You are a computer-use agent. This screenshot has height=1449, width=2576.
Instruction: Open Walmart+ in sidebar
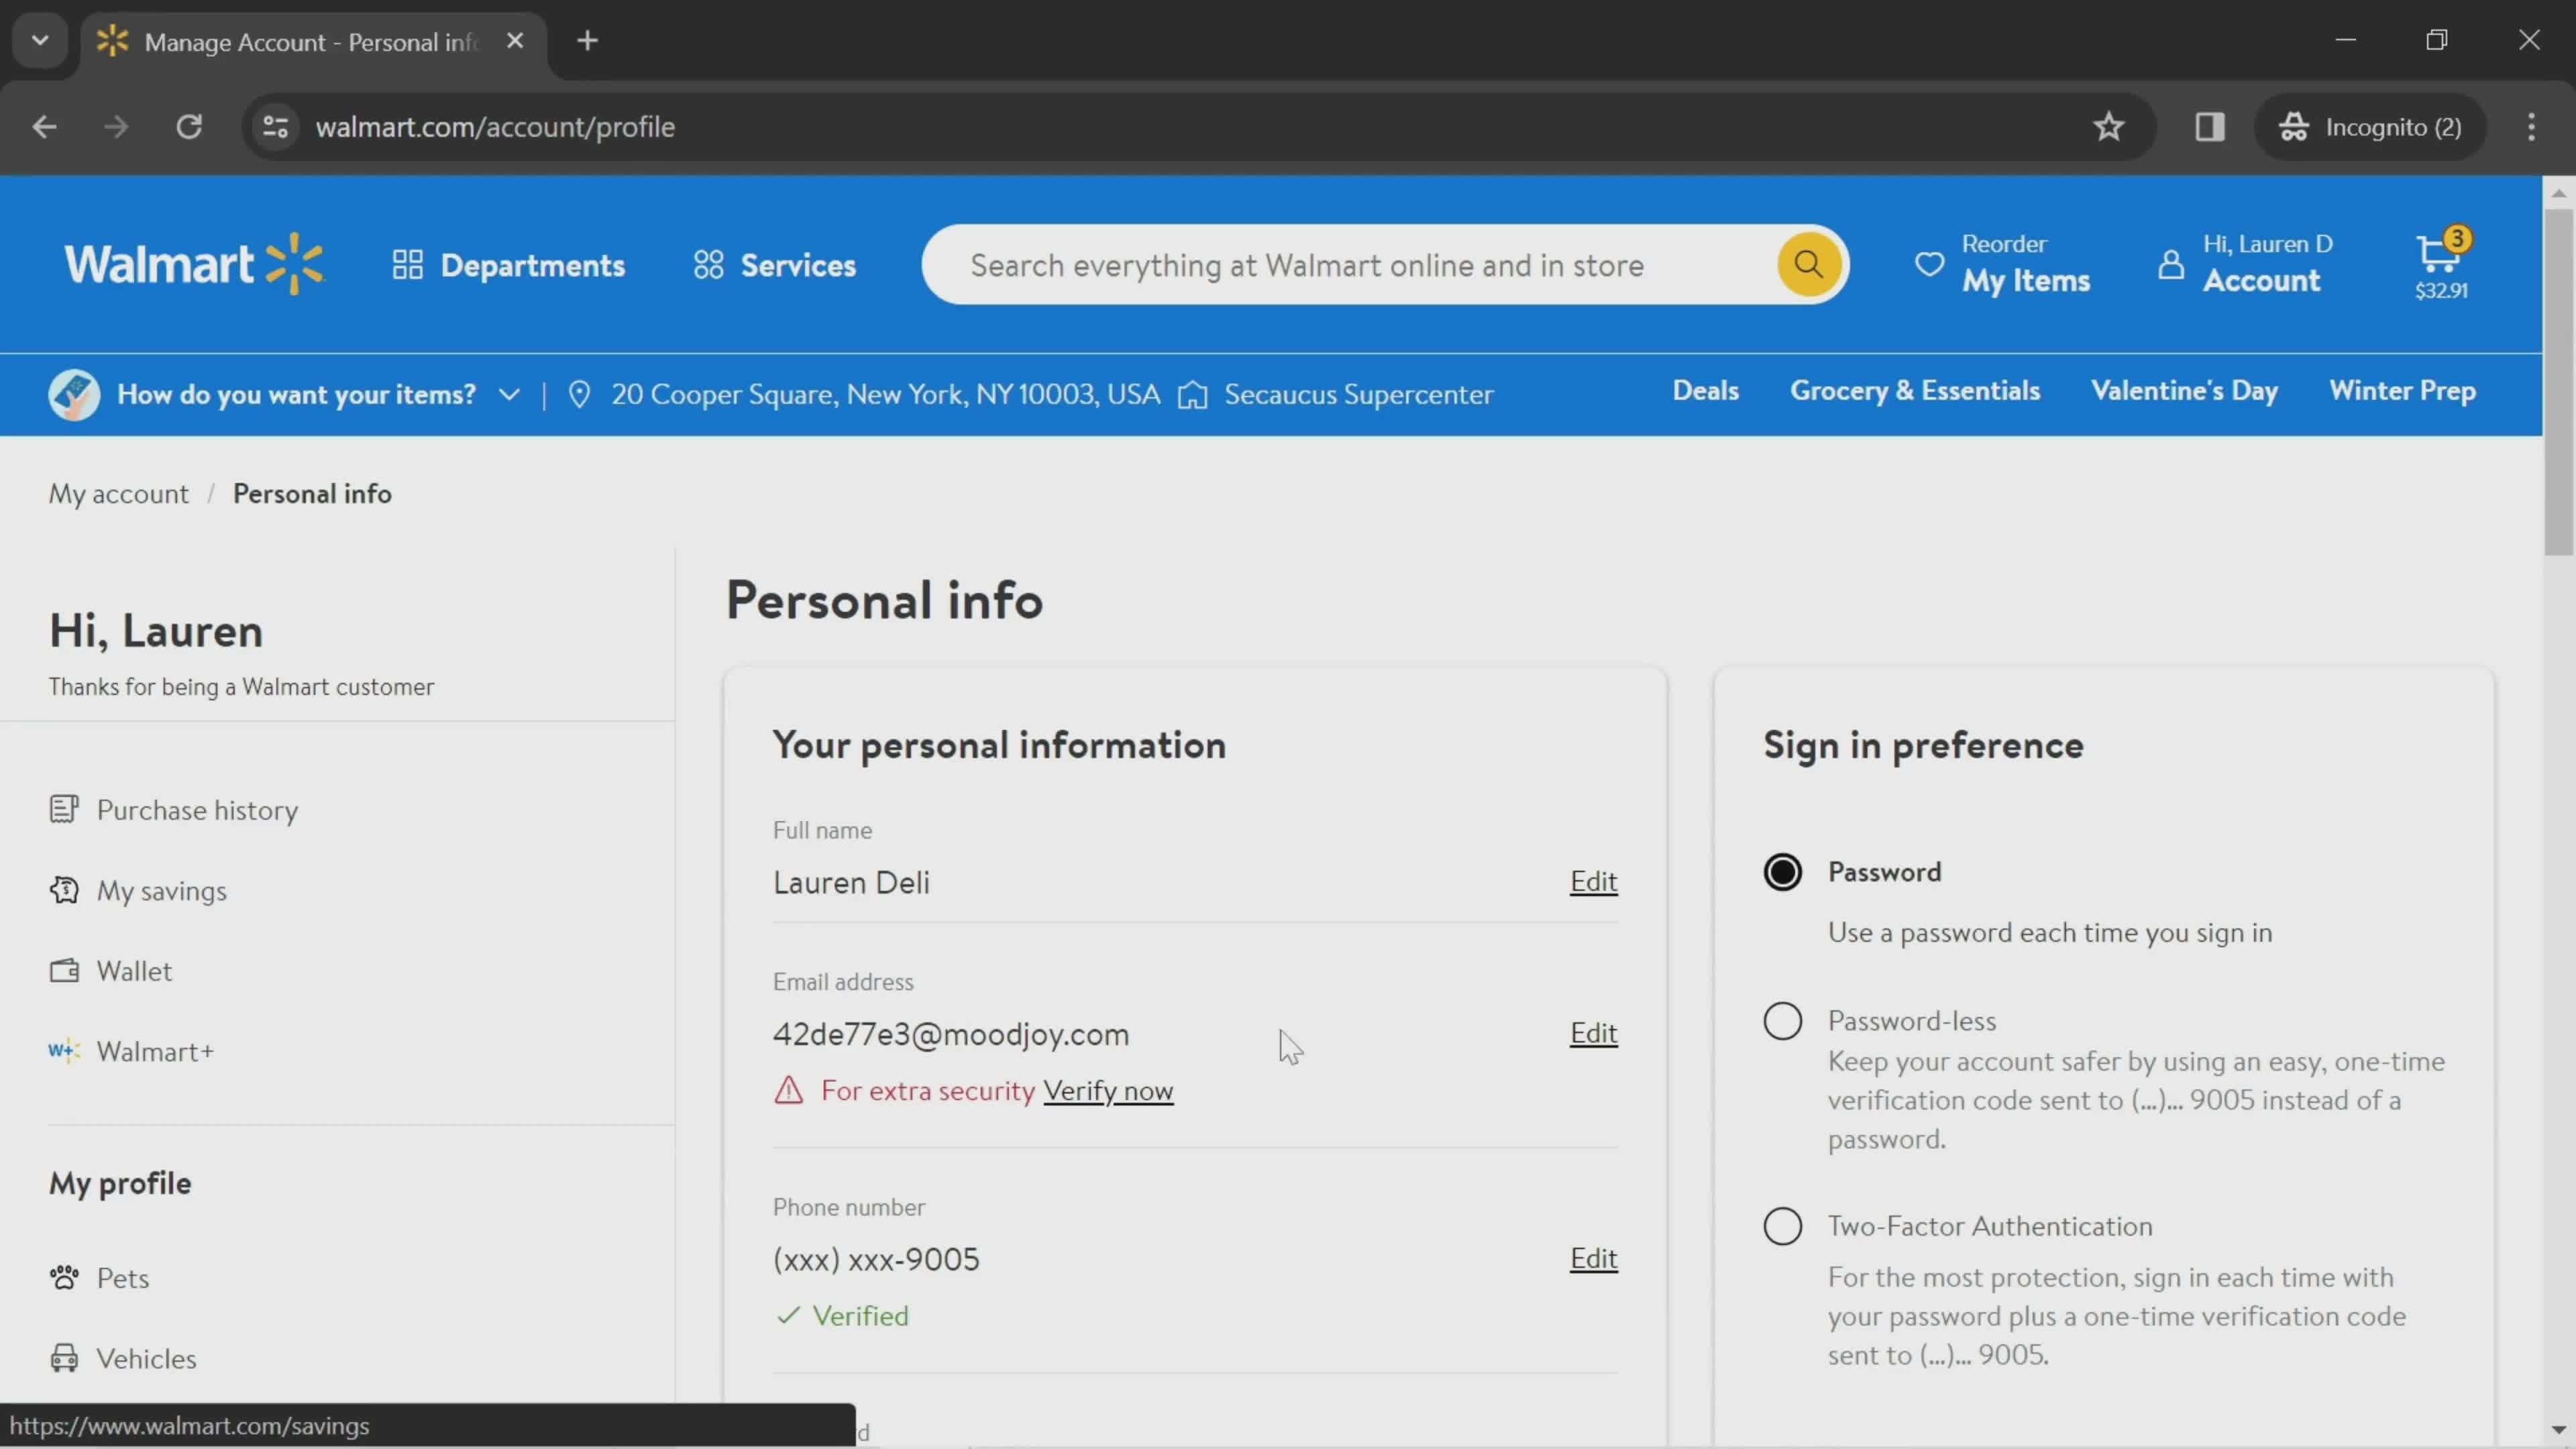(x=131, y=1052)
